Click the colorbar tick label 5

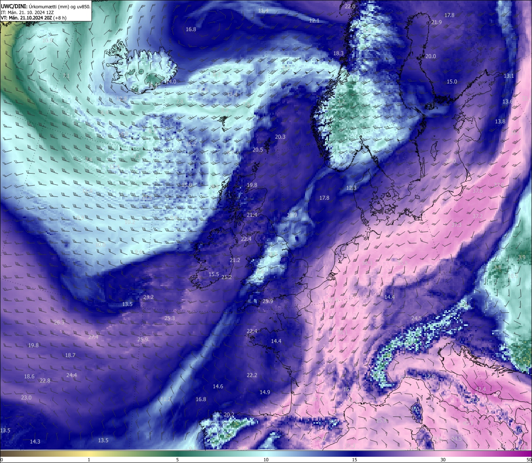coord(177,460)
